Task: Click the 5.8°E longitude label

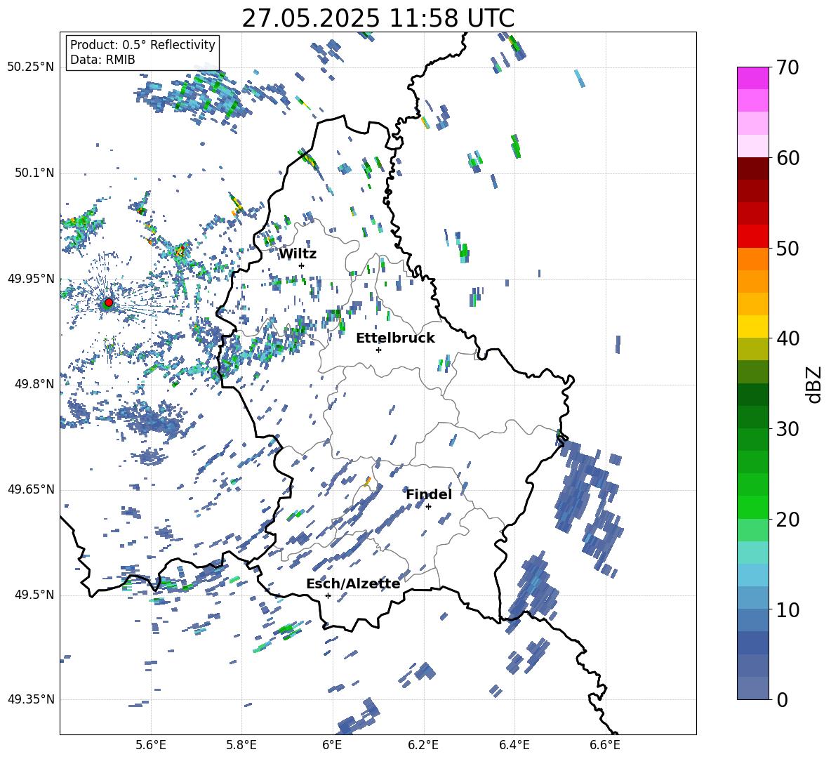Action: coord(241,745)
